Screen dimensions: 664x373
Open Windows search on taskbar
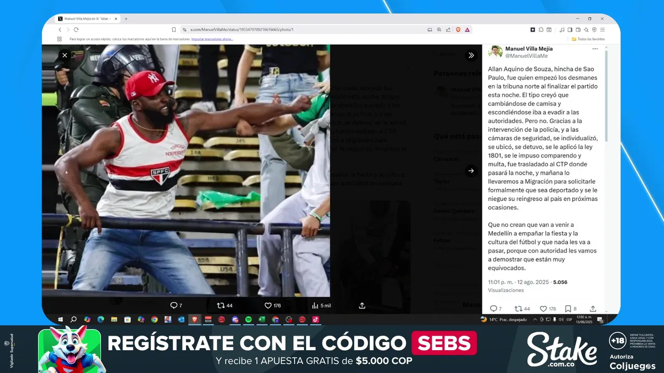pyautogui.click(x=74, y=320)
